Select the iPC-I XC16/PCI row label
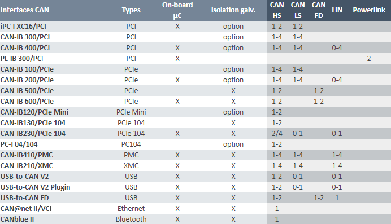Viewport: 391px width, 224px height. pyautogui.click(x=23, y=27)
